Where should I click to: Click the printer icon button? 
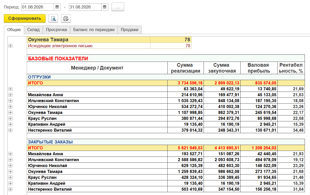[66, 18]
